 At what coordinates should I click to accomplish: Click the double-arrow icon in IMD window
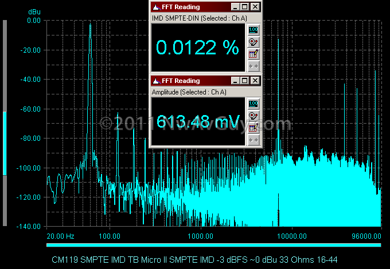click(x=254, y=66)
